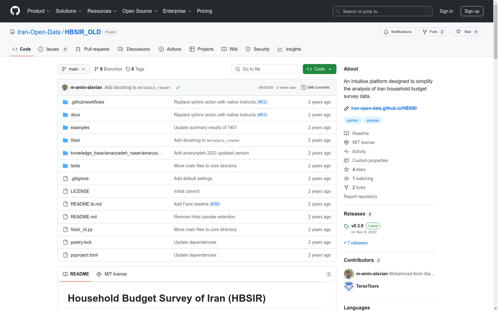Open commit #38 link for README.fa.md

[x=215, y=204]
